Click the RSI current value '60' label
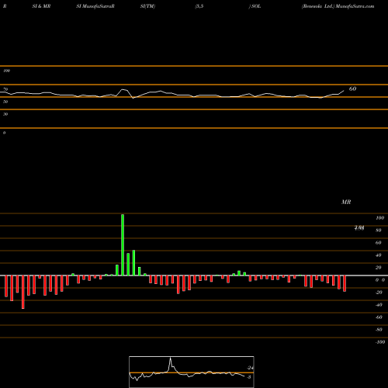This screenshot has width=388, height=388. 352,88
